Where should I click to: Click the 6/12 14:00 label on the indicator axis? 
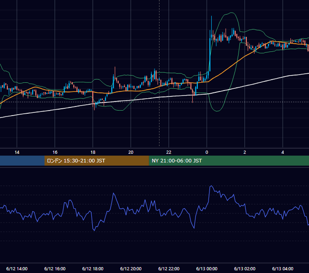(17, 268)
